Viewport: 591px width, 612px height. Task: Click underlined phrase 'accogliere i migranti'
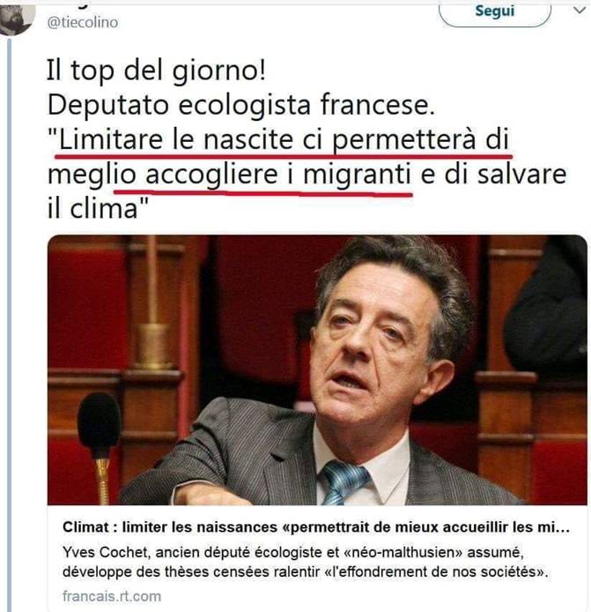tap(278, 175)
